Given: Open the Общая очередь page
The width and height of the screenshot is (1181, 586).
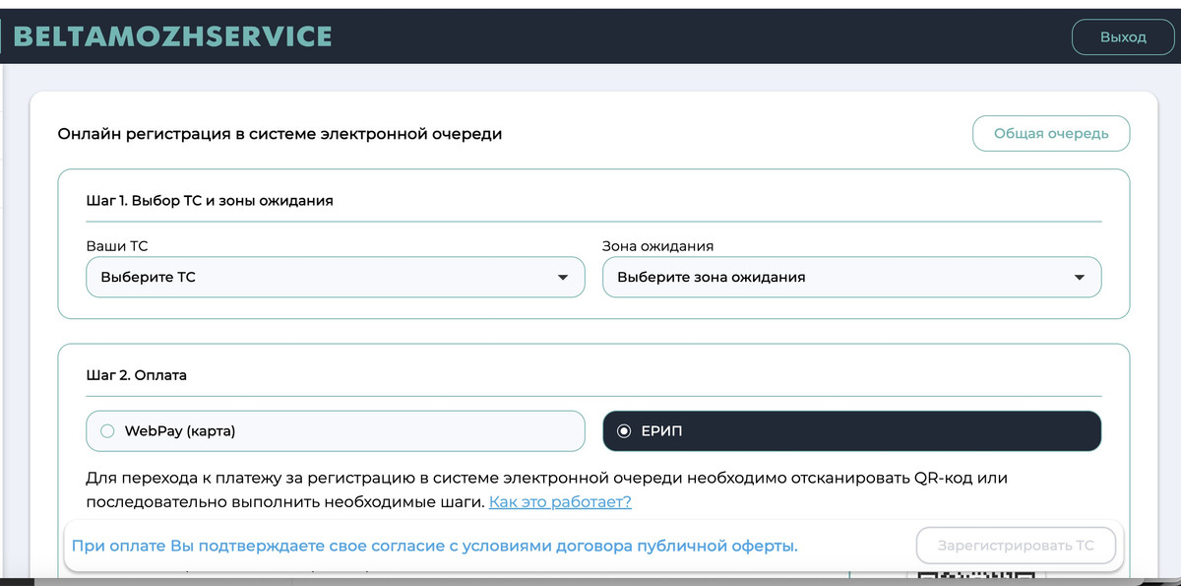Looking at the screenshot, I should (1050, 134).
